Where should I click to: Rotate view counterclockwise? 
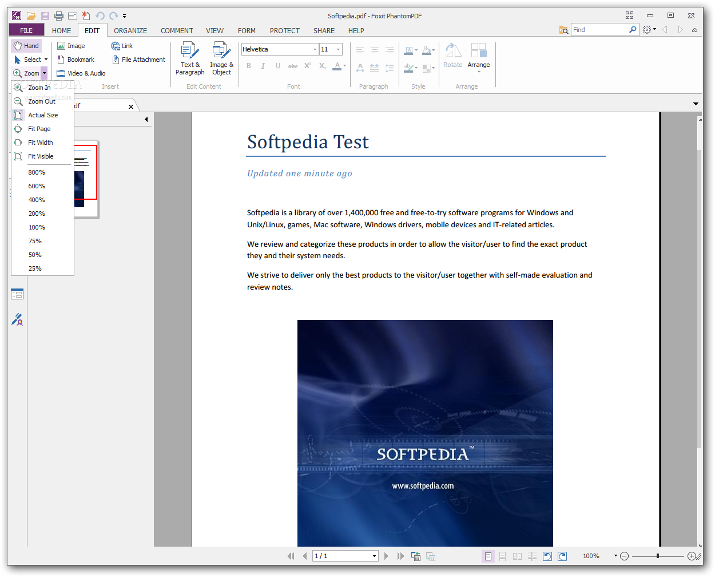click(547, 556)
